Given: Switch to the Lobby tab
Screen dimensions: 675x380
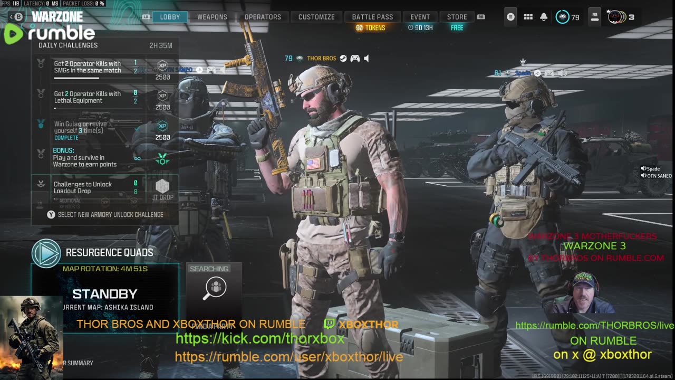Looking at the screenshot, I should click(x=170, y=17).
